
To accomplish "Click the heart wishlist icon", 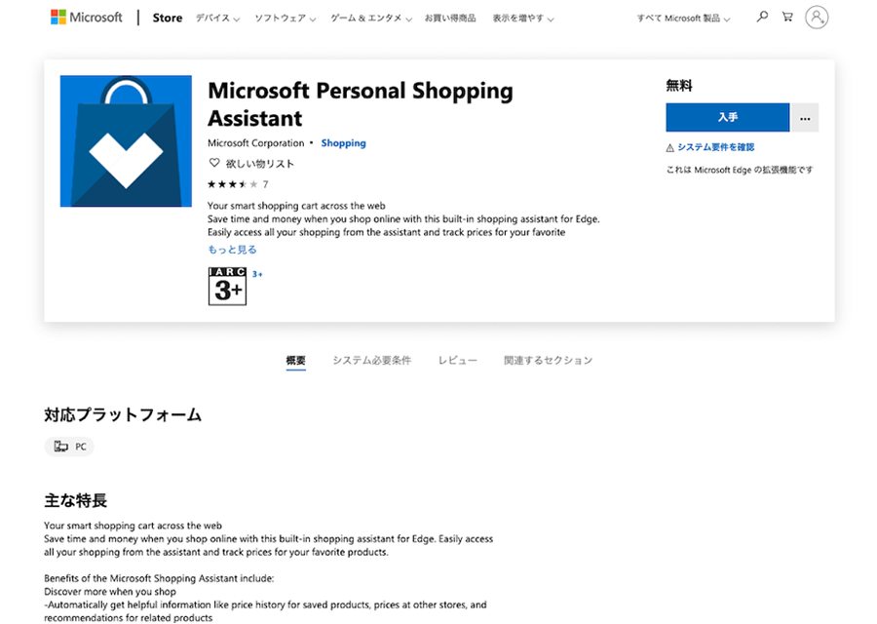I will point(214,164).
